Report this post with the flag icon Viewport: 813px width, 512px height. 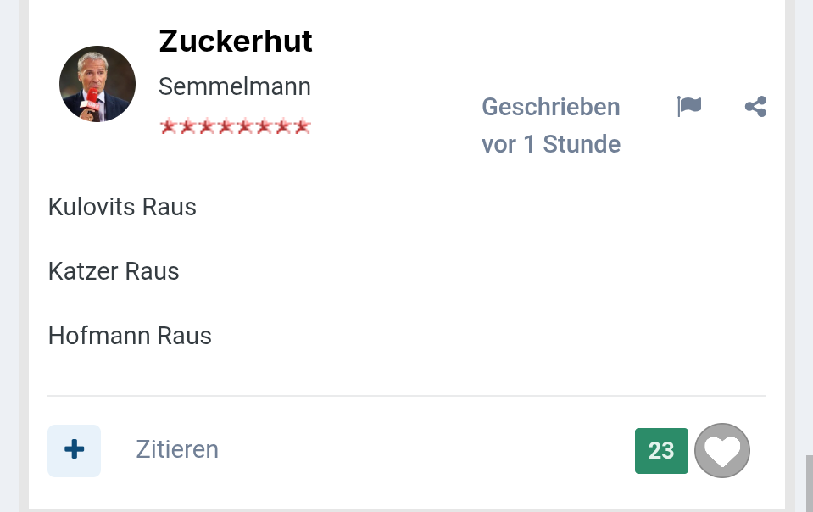pos(688,107)
